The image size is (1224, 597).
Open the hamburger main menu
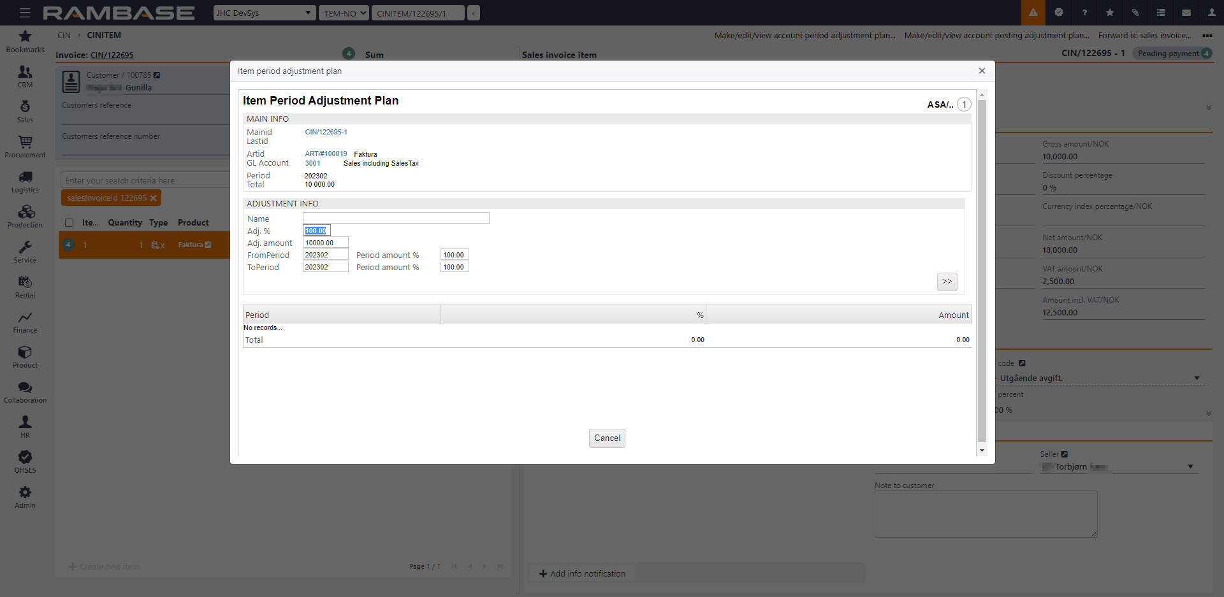[25, 13]
